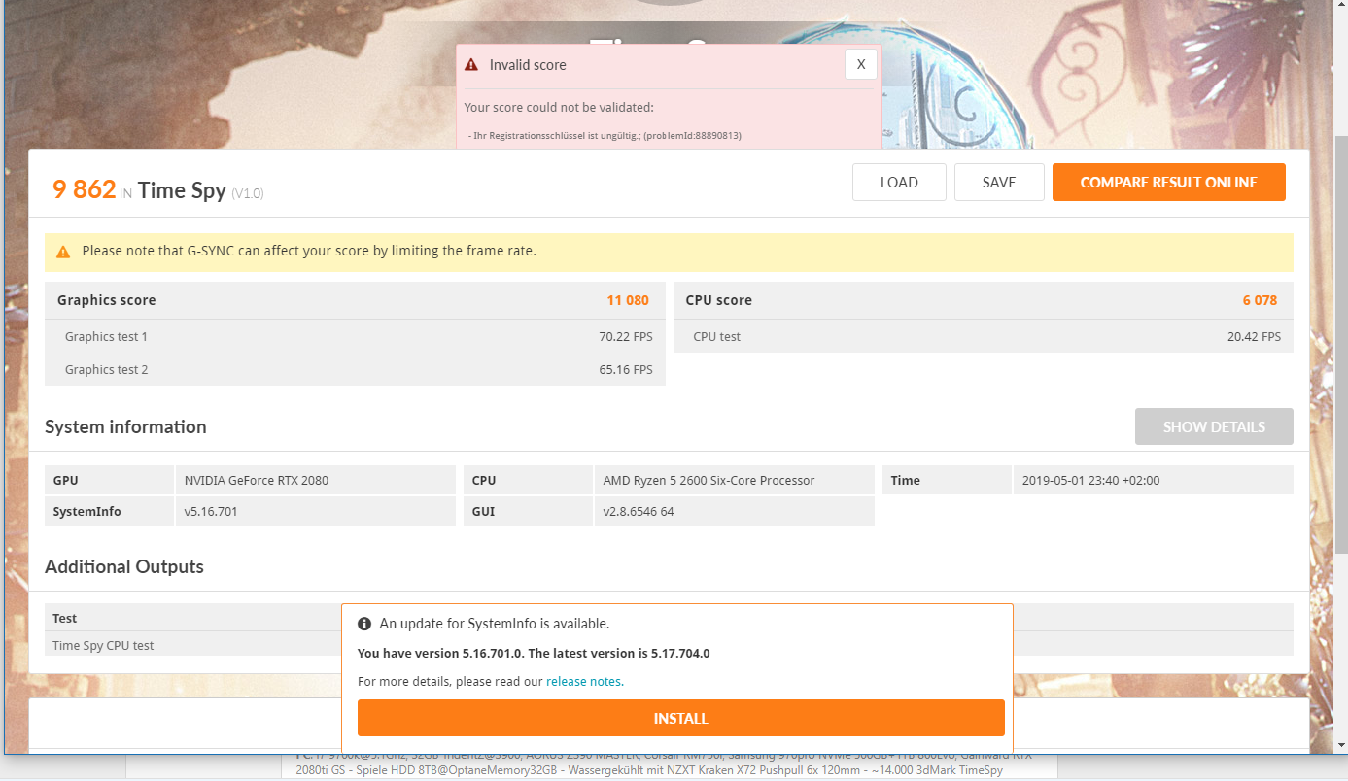Click GUI version v2.8.6546 64
The image size is (1348, 781).
[639, 511]
